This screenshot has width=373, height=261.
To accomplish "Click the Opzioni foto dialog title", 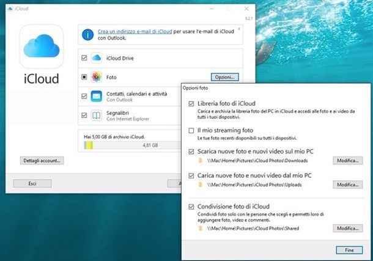I will [195, 88].
